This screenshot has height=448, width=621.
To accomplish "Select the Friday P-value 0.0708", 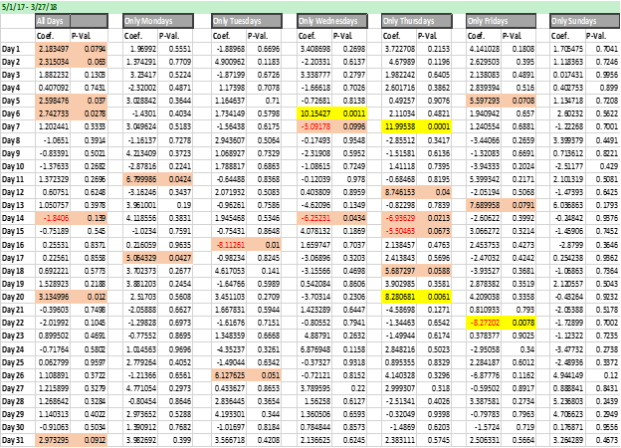I will coord(518,101).
